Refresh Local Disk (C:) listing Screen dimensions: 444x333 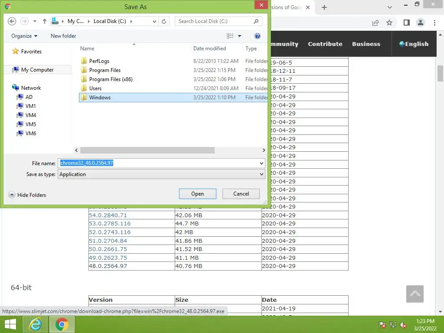coord(164,21)
